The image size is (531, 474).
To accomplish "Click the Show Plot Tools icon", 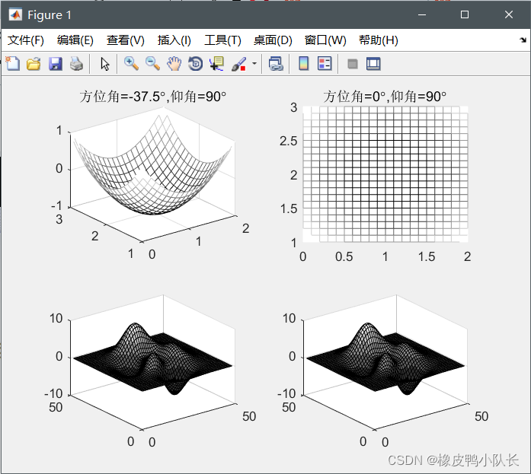I will 373,64.
